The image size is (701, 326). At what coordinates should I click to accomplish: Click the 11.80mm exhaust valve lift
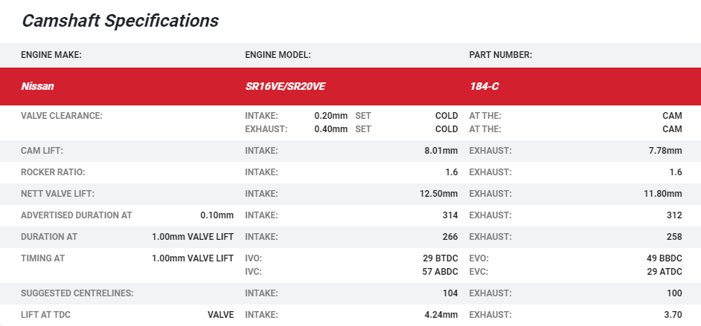tap(662, 194)
